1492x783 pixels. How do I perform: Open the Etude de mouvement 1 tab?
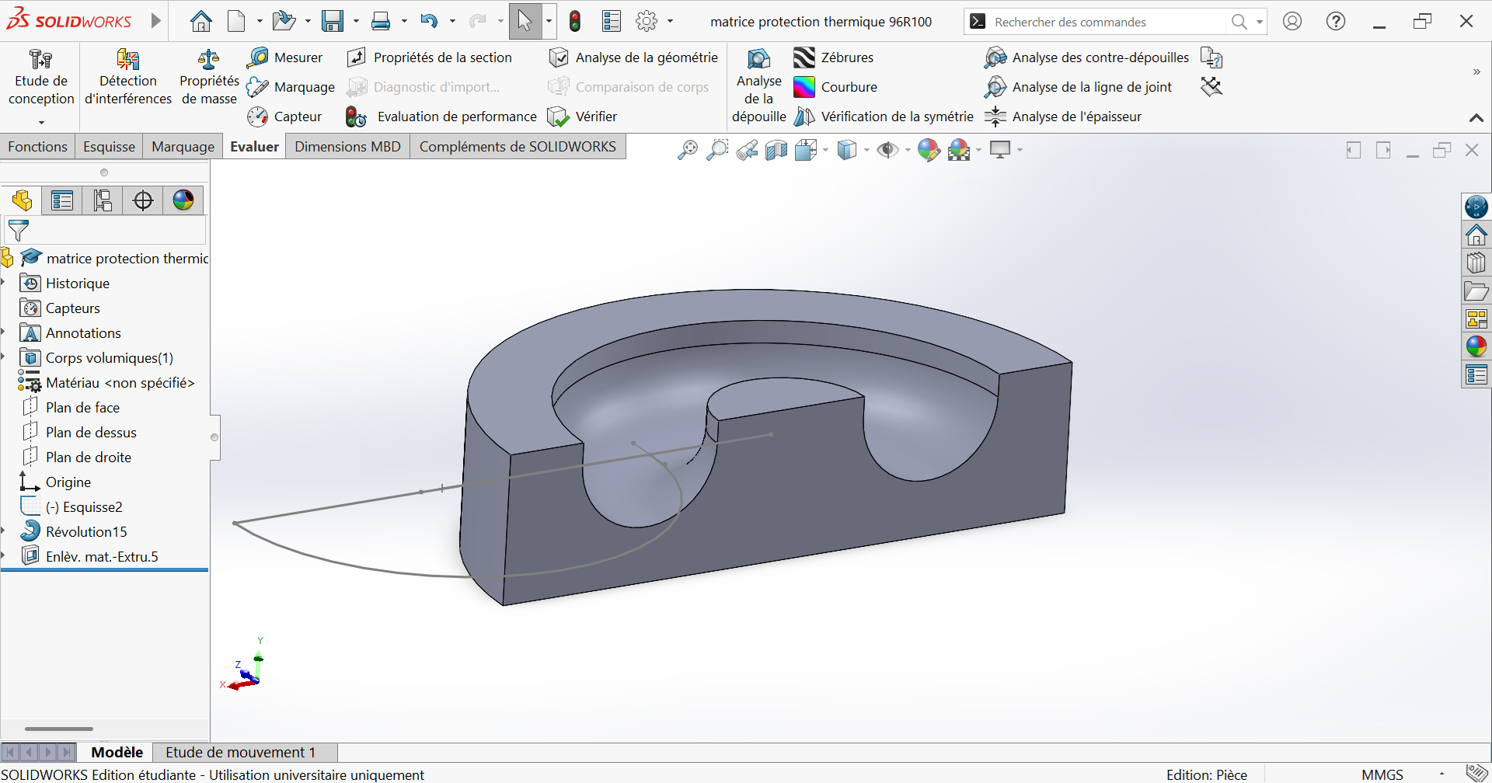point(240,752)
